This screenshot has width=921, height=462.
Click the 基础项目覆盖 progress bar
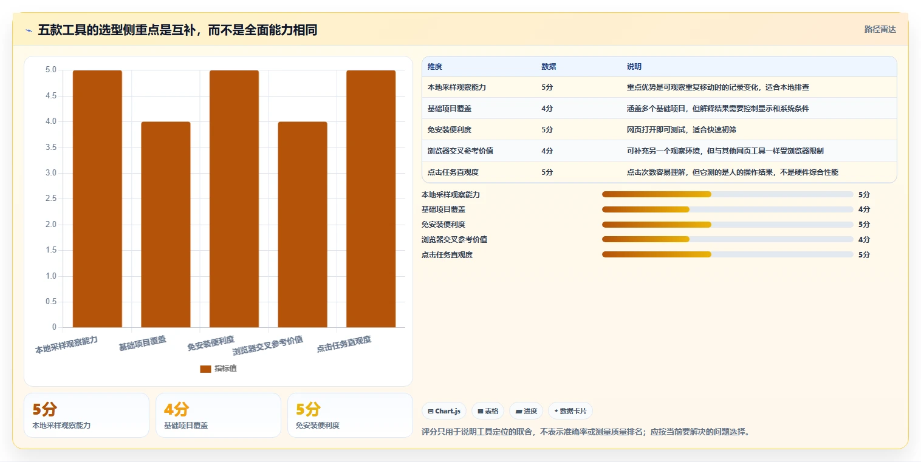[728, 209]
